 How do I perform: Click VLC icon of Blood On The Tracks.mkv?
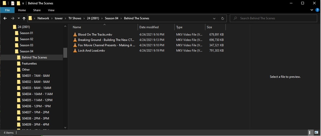75,35
